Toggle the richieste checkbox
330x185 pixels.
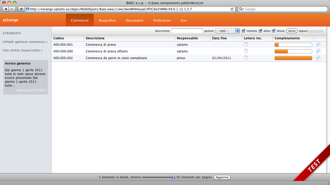tap(243, 31)
